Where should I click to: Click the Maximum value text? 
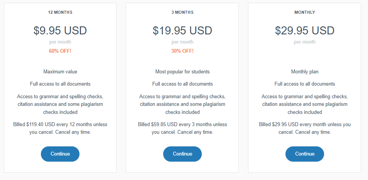[x=60, y=71]
